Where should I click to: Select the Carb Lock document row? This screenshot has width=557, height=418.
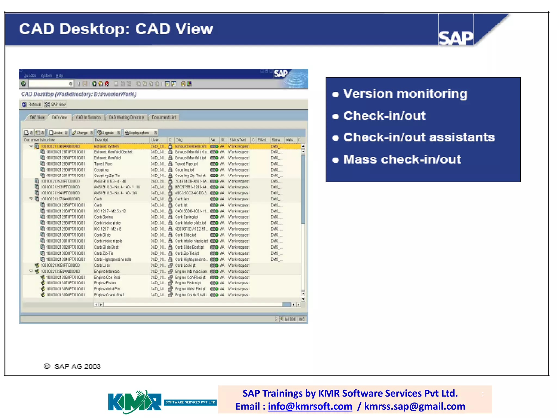[x=162, y=265]
